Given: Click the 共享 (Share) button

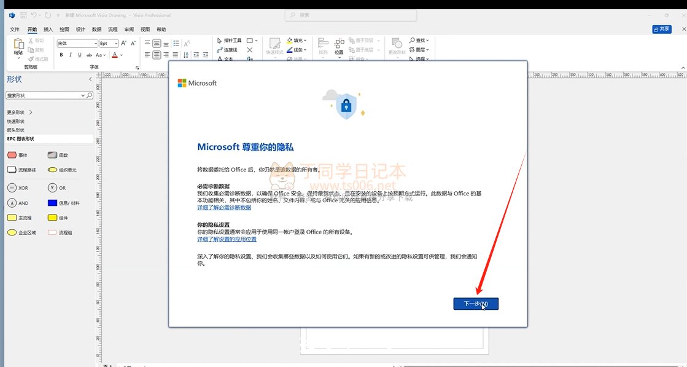Looking at the screenshot, I should [x=662, y=29].
